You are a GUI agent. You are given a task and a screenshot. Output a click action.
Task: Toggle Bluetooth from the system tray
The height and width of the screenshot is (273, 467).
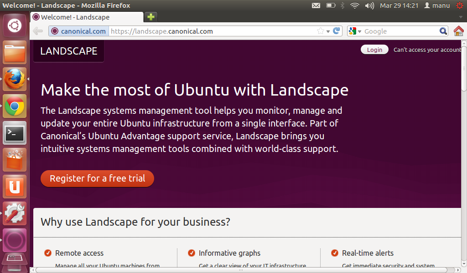click(342, 6)
